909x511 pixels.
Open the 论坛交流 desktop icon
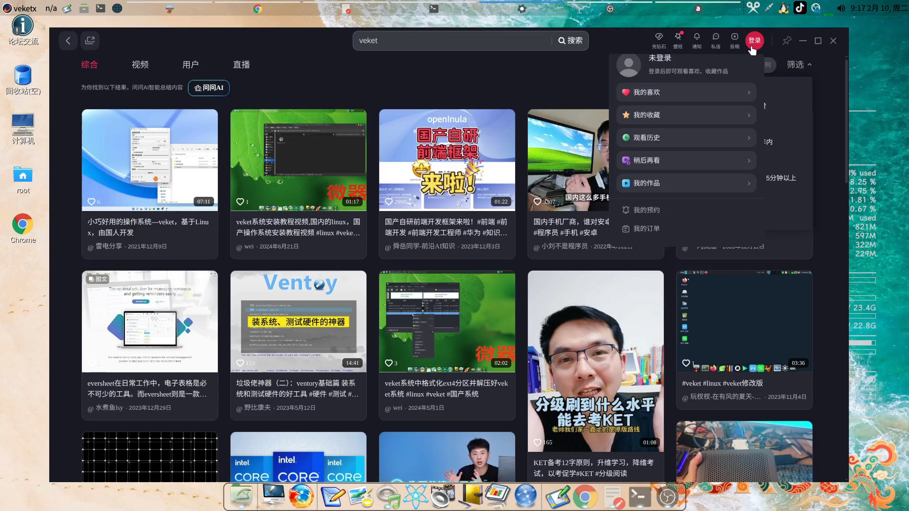pyautogui.click(x=23, y=30)
